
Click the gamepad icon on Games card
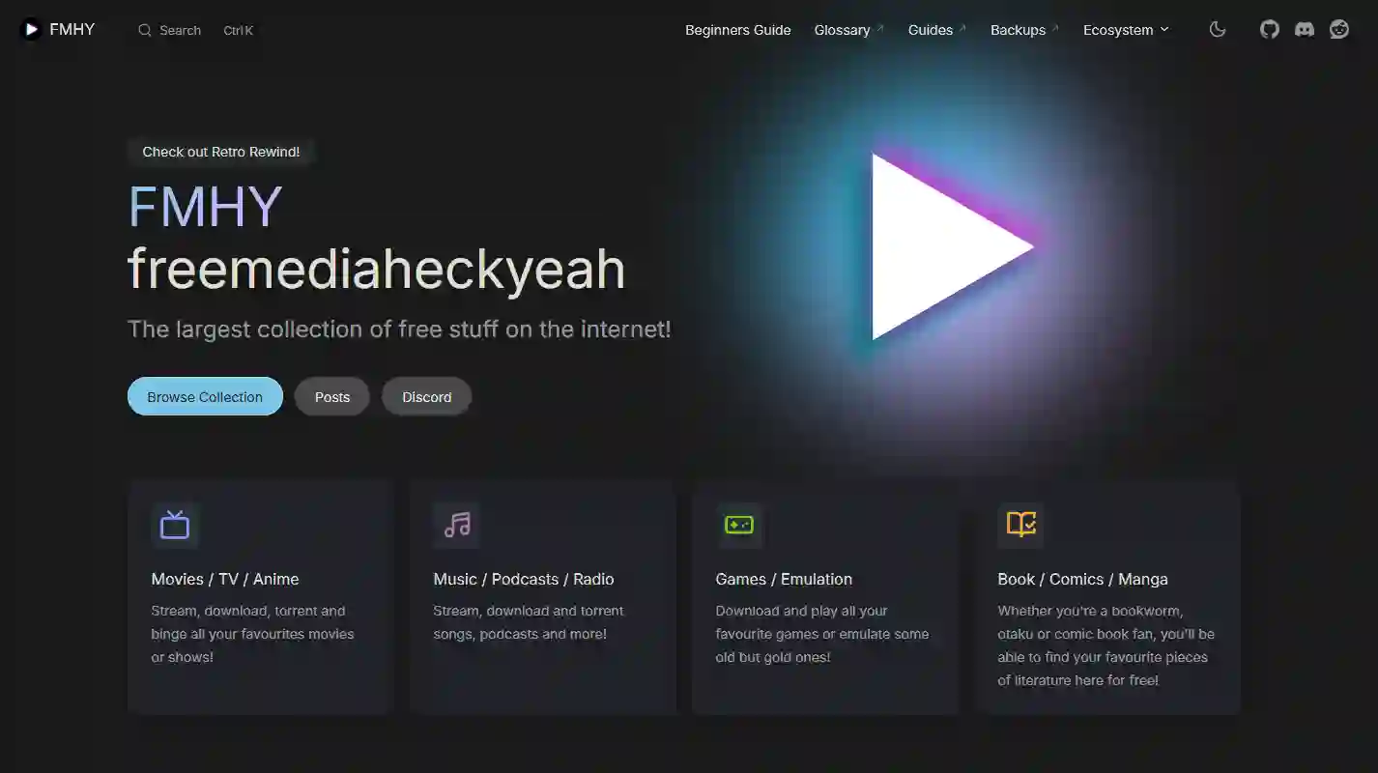click(739, 525)
